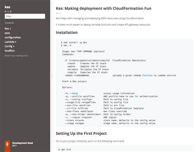Click the npm install code block
The width and height of the screenshot is (194, 152).
(x=124, y=83)
